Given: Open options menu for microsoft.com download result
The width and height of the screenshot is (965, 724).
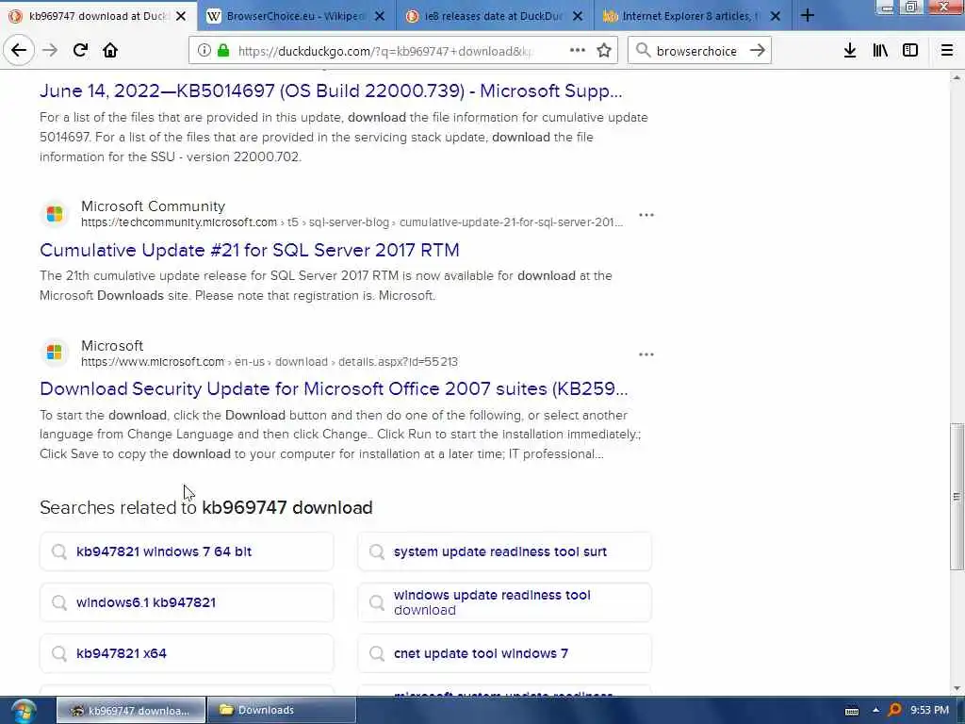Looking at the screenshot, I should [x=646, y=354].
